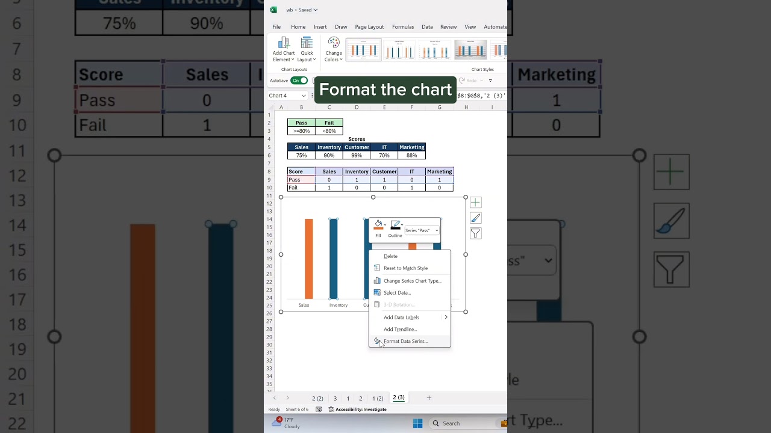Click the column H header
771x433 pixels.
point(466,107)
